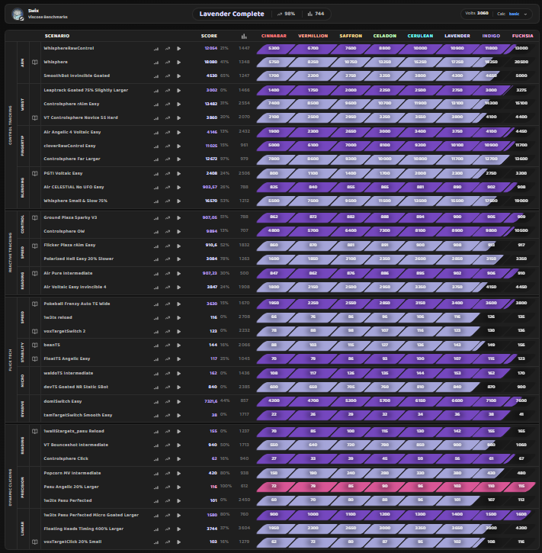Play Floating Heads Timing 400% Larger
This screenshot has width=542, height=553.
coord(178,529)
